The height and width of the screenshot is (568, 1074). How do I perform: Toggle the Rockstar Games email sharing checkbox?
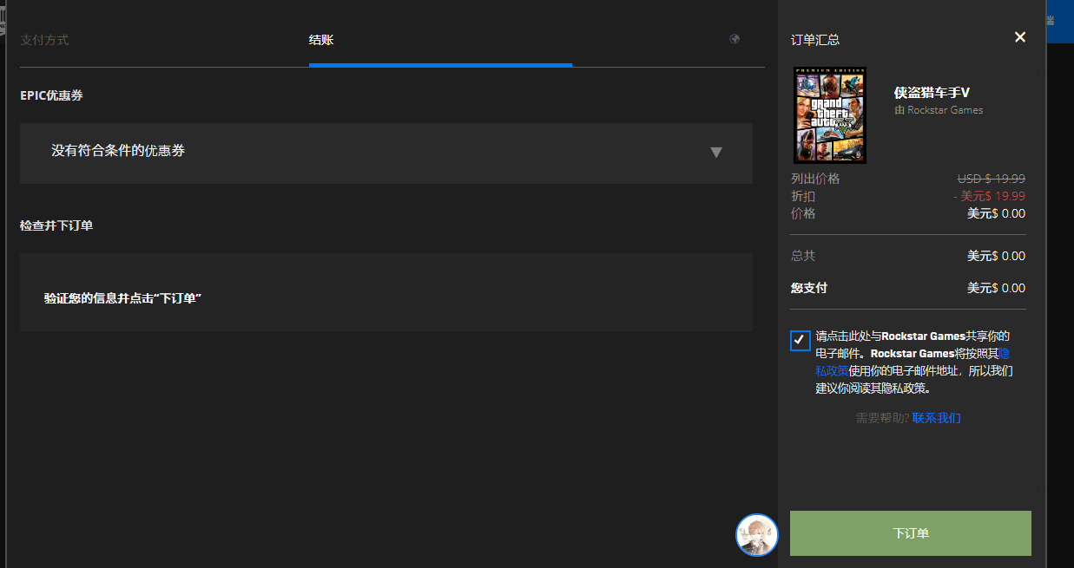[x=801, y=340]
